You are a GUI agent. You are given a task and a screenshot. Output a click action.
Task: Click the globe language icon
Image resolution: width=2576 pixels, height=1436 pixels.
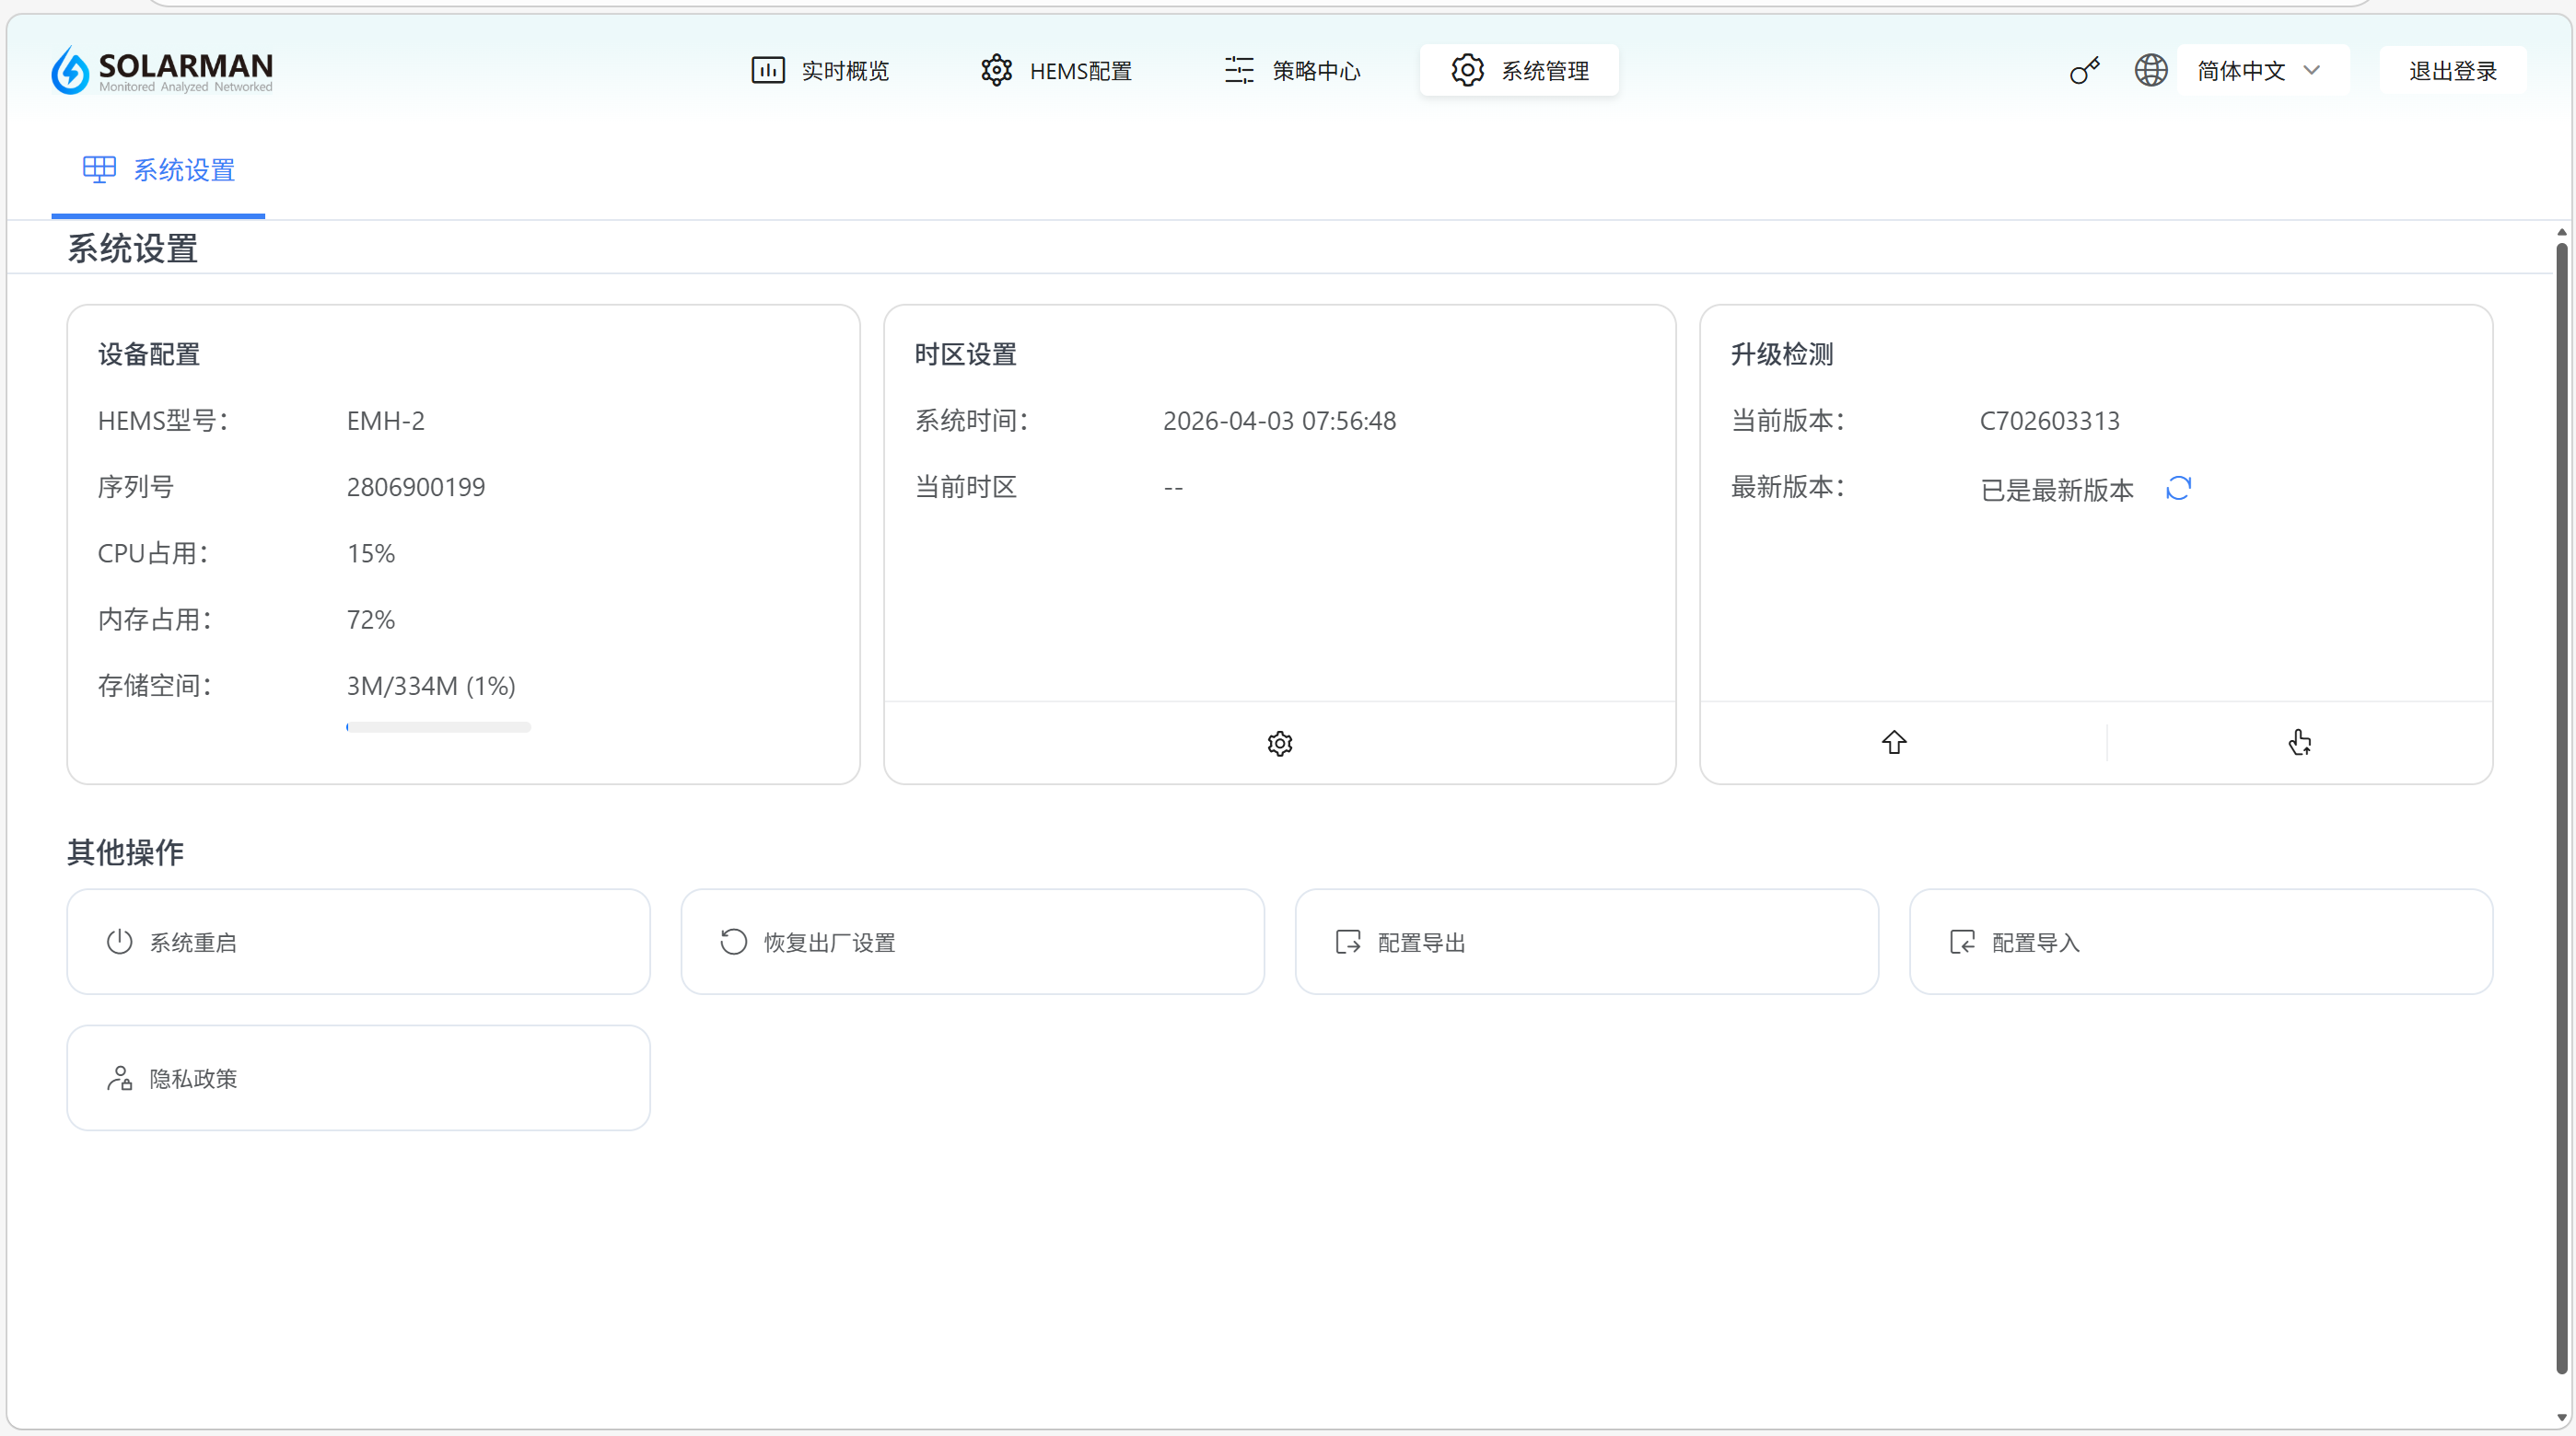pyautogui.click(x=2150, y=71)
